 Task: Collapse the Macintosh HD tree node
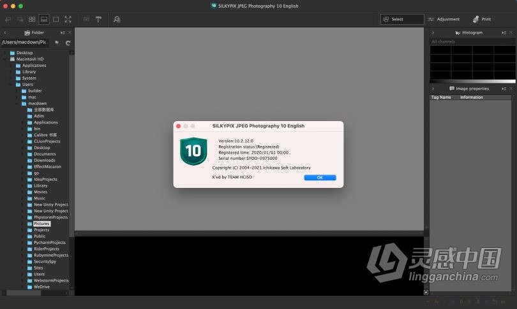coord(4,59)
